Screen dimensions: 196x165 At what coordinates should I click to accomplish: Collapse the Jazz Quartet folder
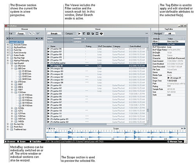[x=8, y=63]
